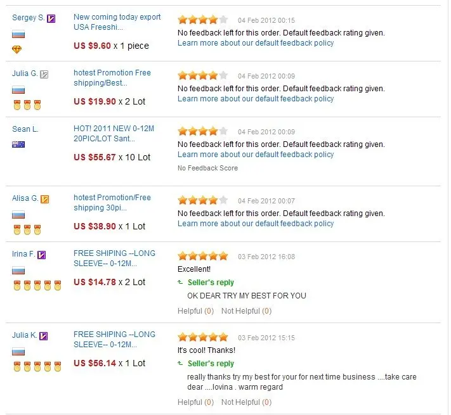Click the purple badge icon beside Julia K.
This screenshot has height=415, width=451.
[43, 336]
